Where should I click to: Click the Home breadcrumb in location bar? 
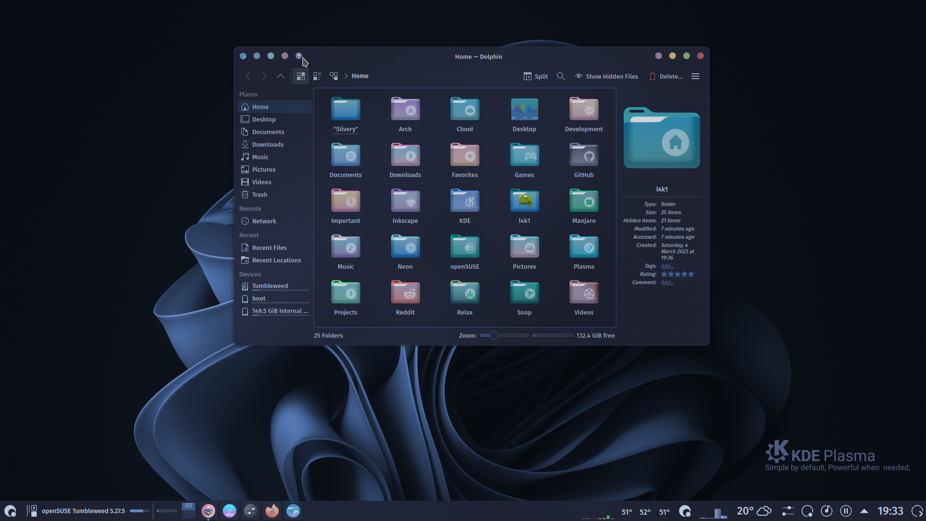pyautogui.click(x=360, y=76)
